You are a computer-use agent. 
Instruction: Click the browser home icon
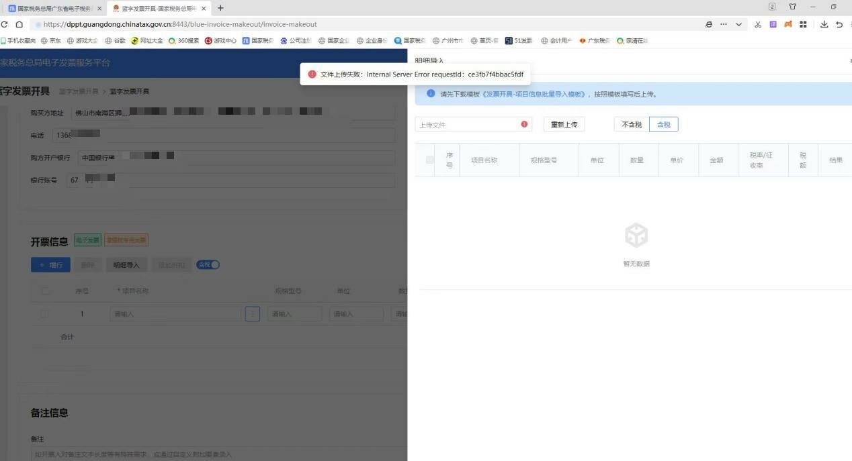[x=19, y=24]
